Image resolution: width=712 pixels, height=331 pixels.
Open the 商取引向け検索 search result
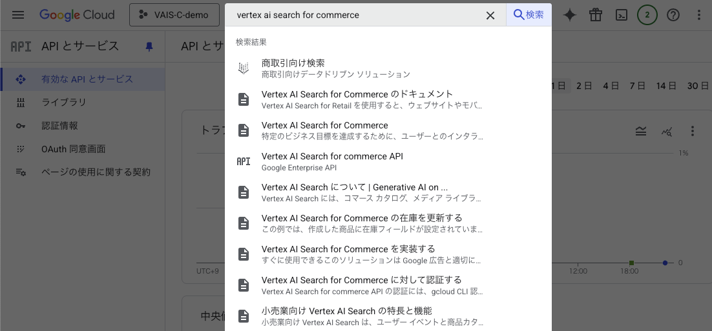click(388, 68)
